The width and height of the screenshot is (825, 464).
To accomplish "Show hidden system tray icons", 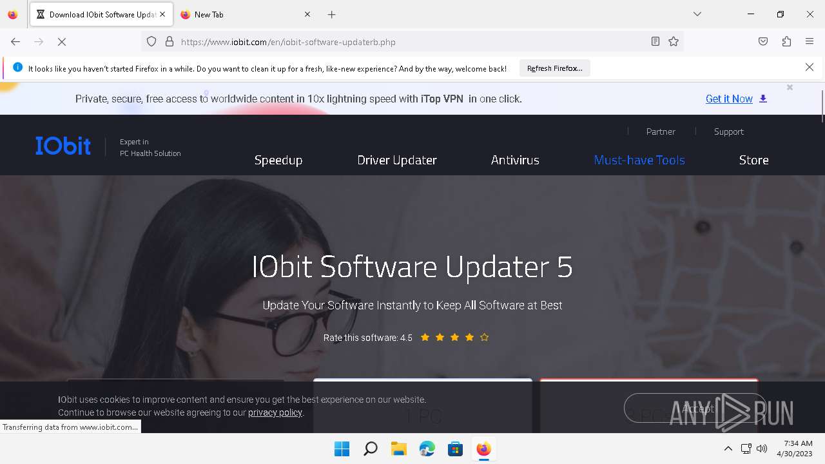I will point(728,449).
